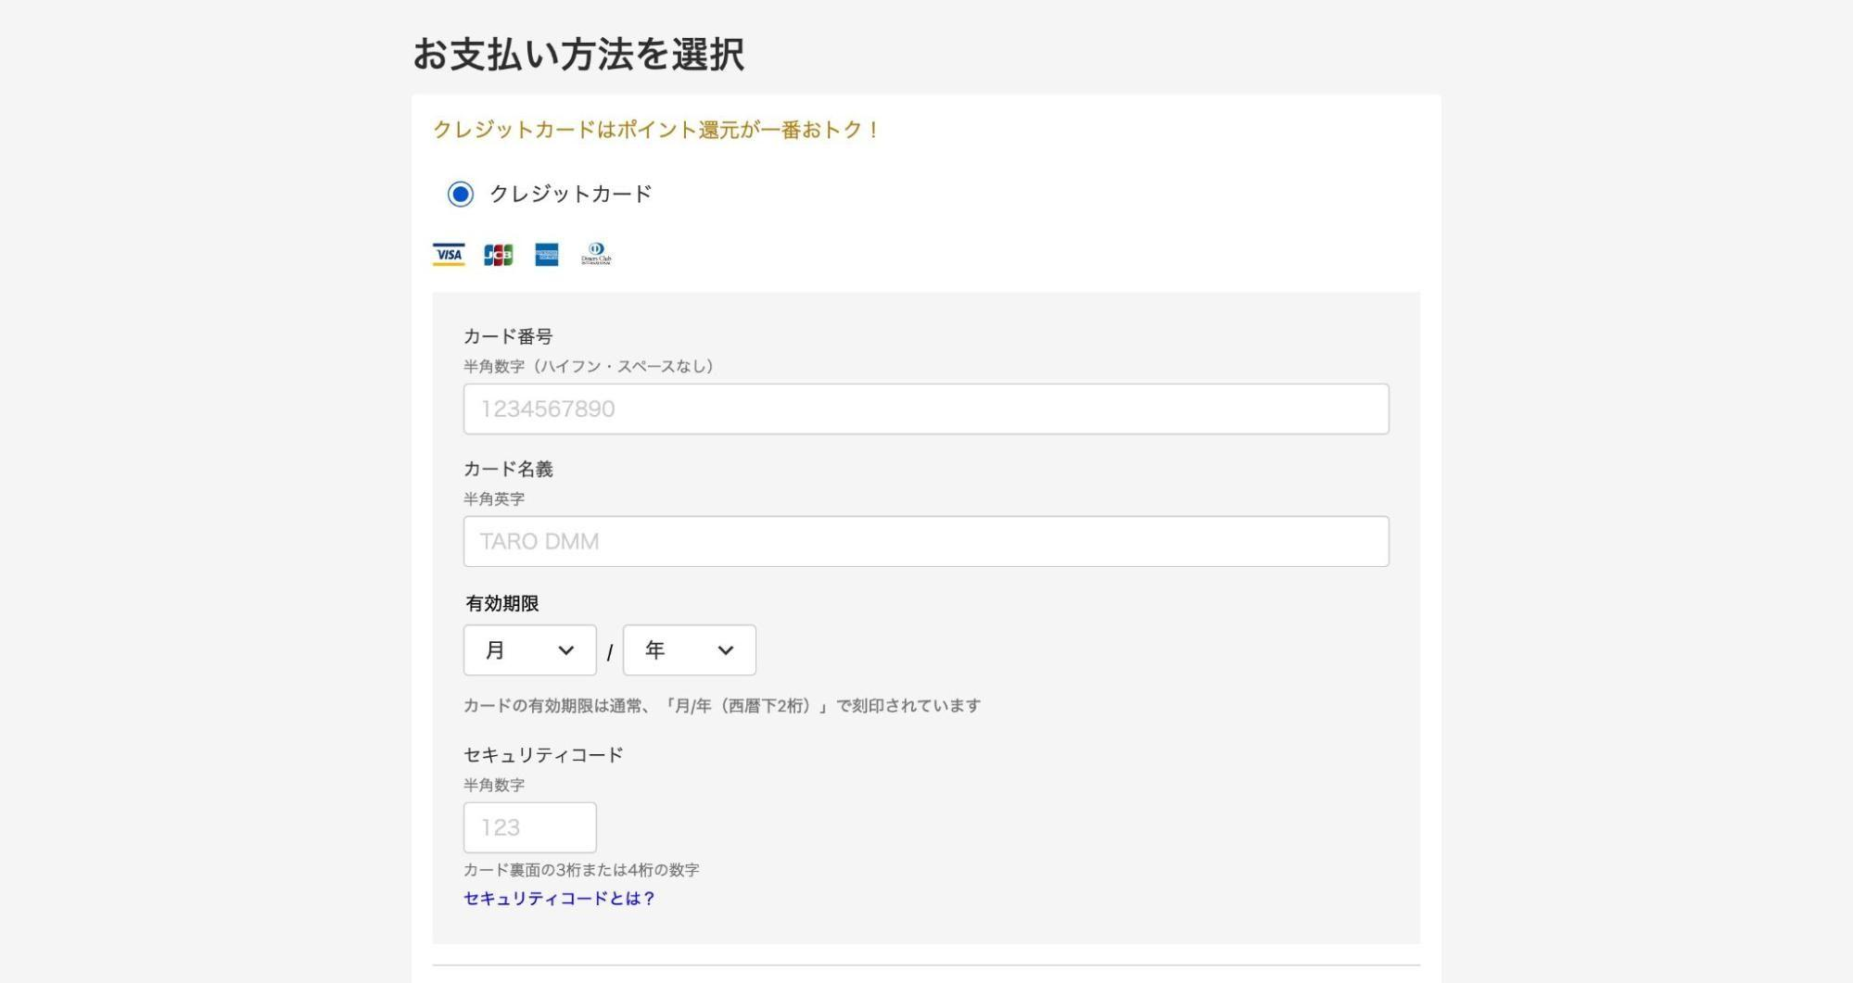Click the セキュリティコード input field
The image size is (1853, 983).
528,827
